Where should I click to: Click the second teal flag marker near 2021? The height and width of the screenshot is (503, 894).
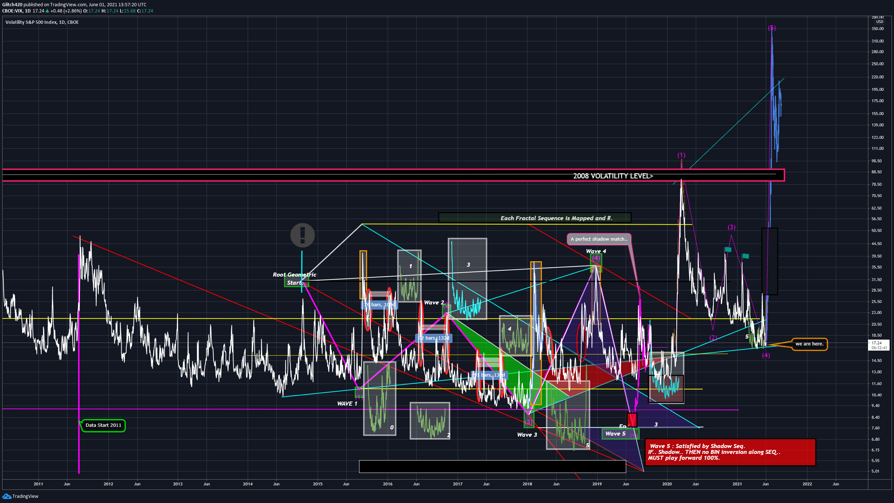pos(746,256)
